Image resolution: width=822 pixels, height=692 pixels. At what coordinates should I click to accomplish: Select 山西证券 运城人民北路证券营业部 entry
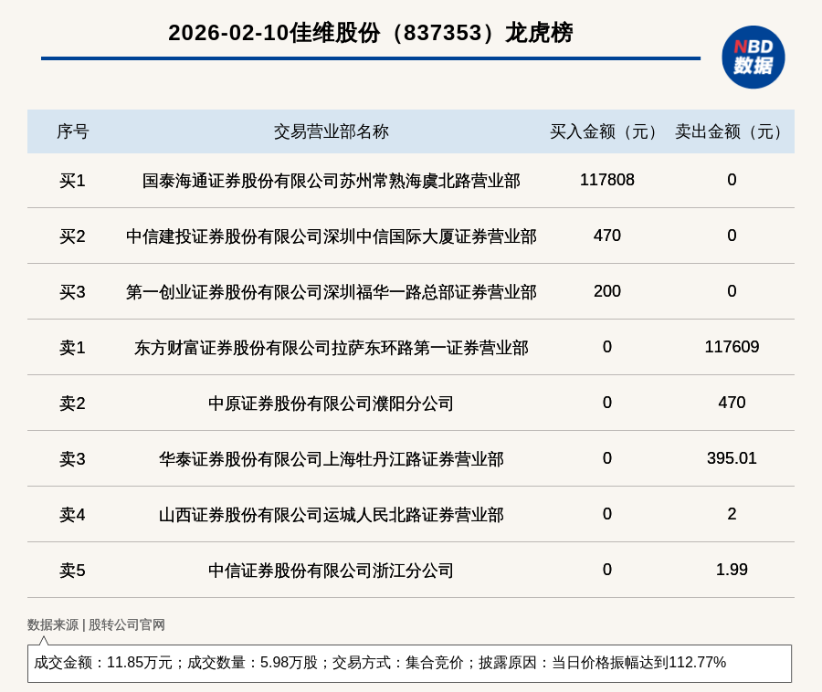pos(331,515)
